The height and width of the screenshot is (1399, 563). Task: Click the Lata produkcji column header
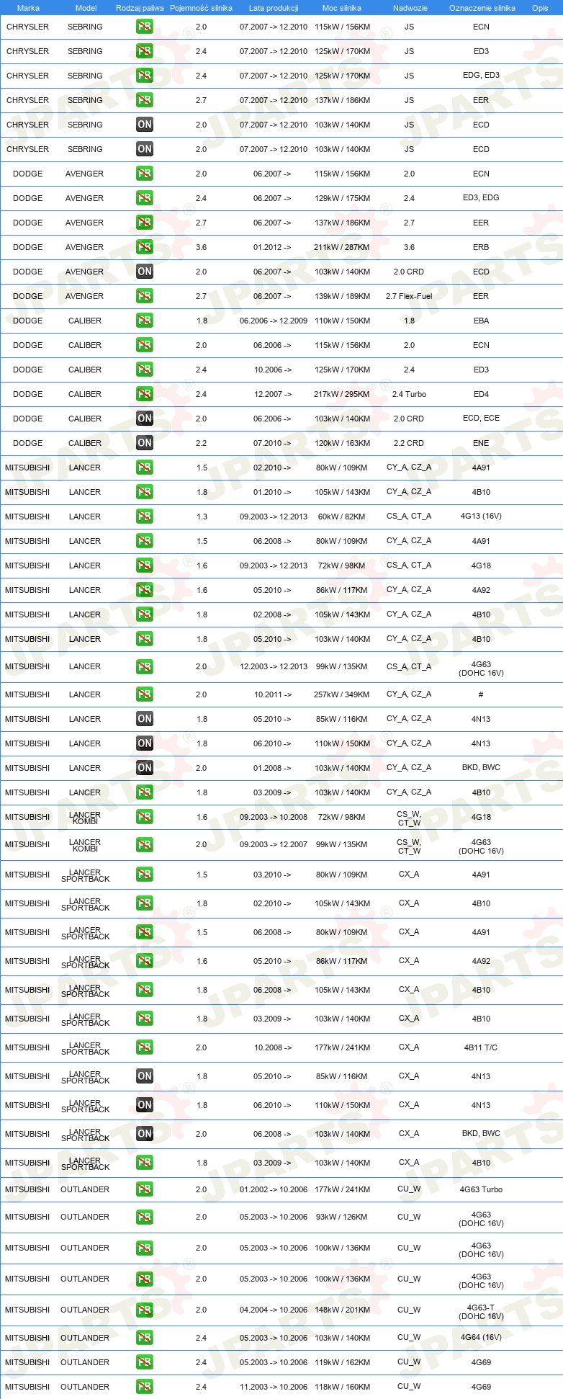[x=274, y=8]
